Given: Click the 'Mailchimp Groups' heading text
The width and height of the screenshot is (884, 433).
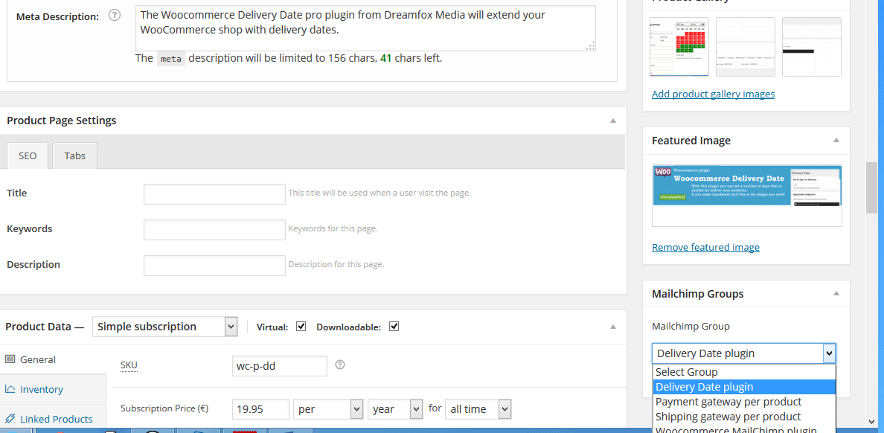Looking at the screenshot, I should click(x=697, y=294).
